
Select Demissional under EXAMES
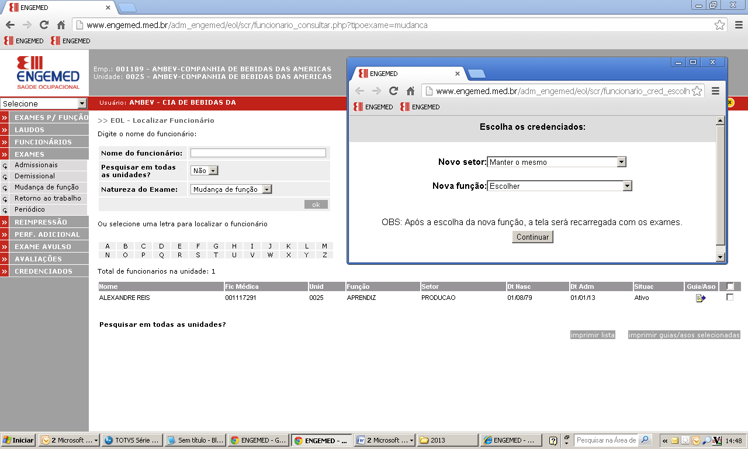coord(34,176)
